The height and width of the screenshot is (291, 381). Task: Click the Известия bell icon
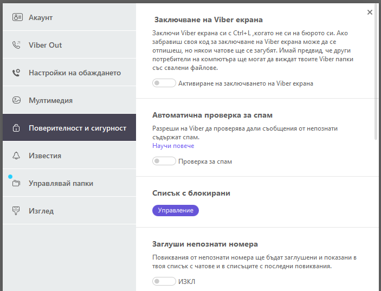click(17, 156)
